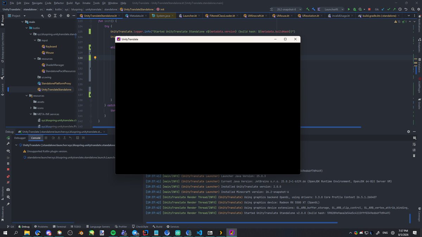Click the Debug bug icon in top toolbar

click(354, 9)
